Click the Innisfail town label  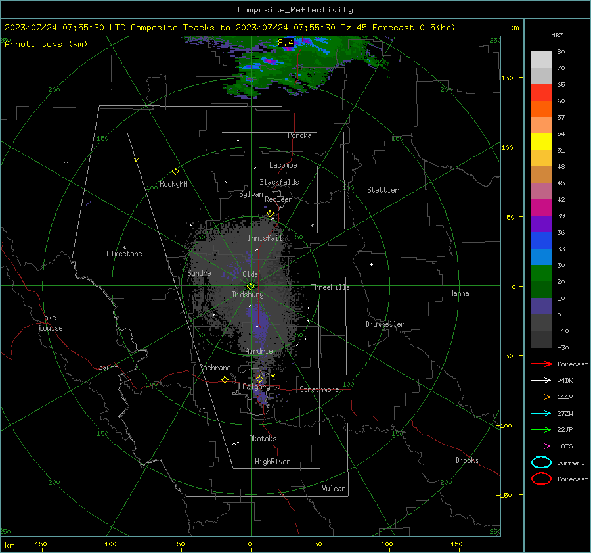[265, 238]
